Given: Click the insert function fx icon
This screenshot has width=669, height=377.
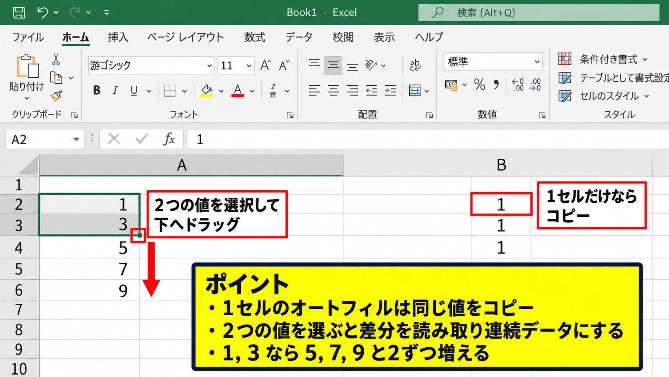Looking at the screenshot, I should click(169, 139).
